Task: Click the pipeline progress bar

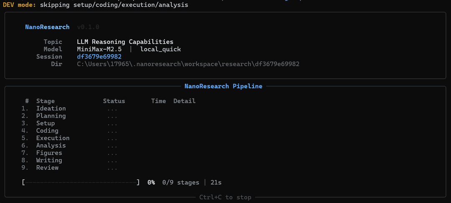Action: tap(81, 182)
